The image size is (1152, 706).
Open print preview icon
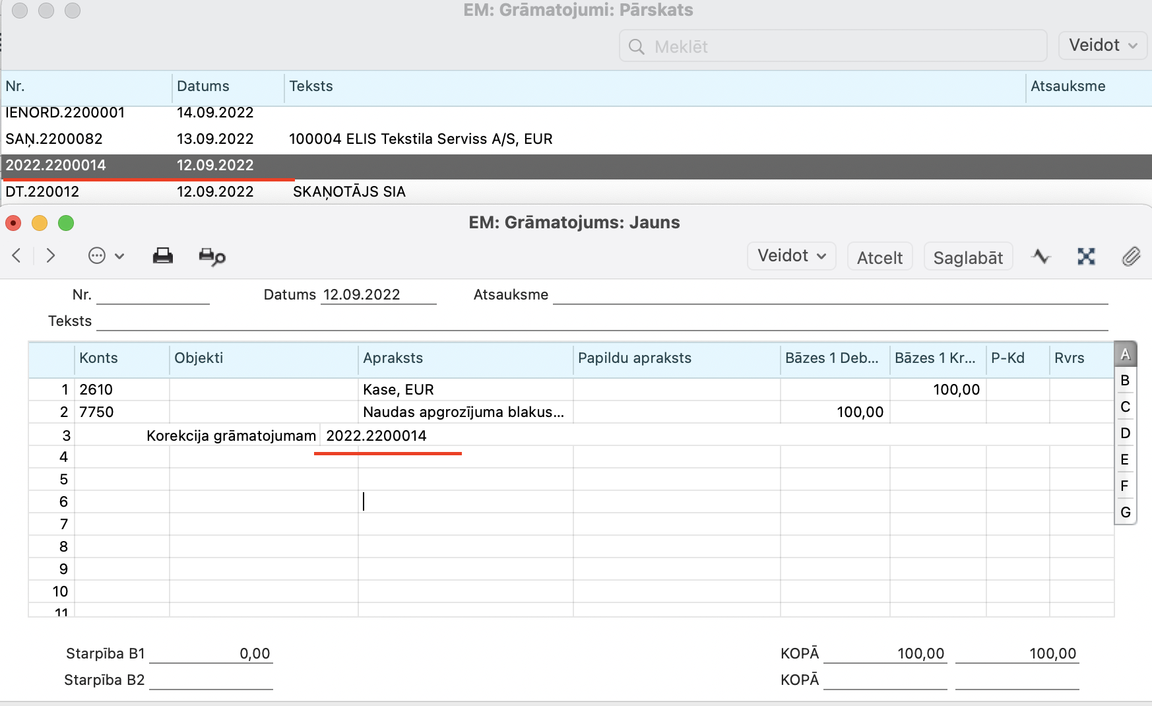point(212,257)
